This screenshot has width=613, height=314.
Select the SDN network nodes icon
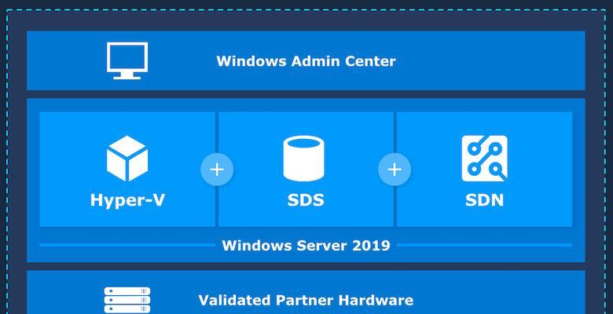click(484, 159)
